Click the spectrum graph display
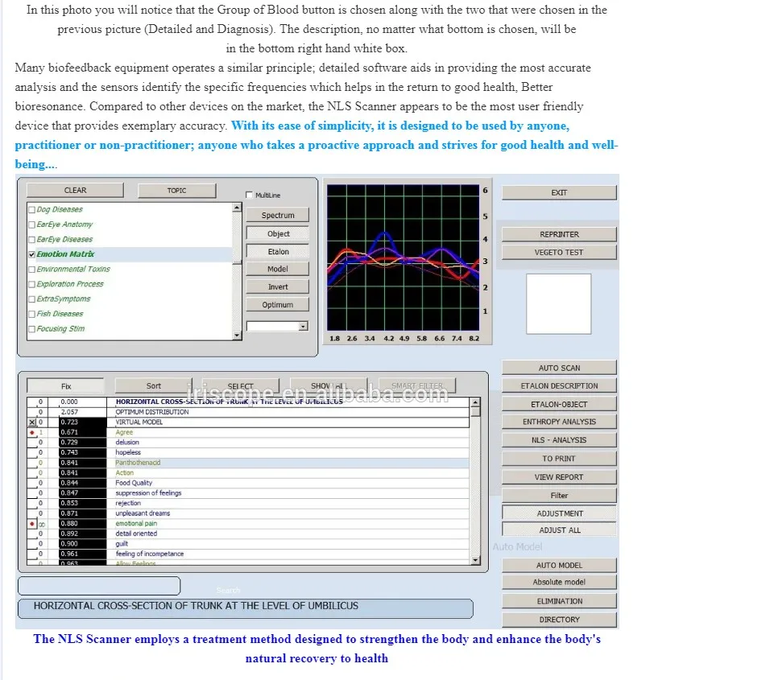This screenshot has width=770, height=680. click(403, 258)
